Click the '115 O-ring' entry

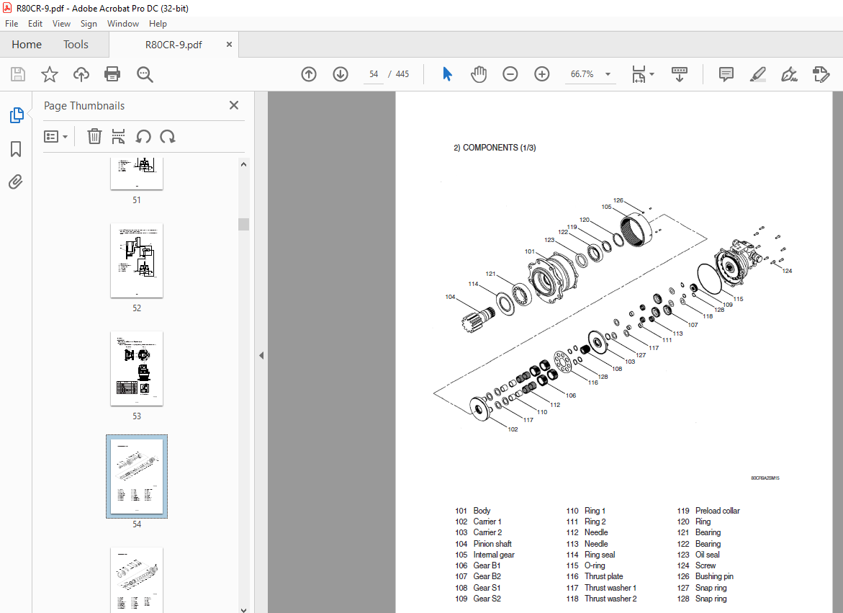[585, 565]
